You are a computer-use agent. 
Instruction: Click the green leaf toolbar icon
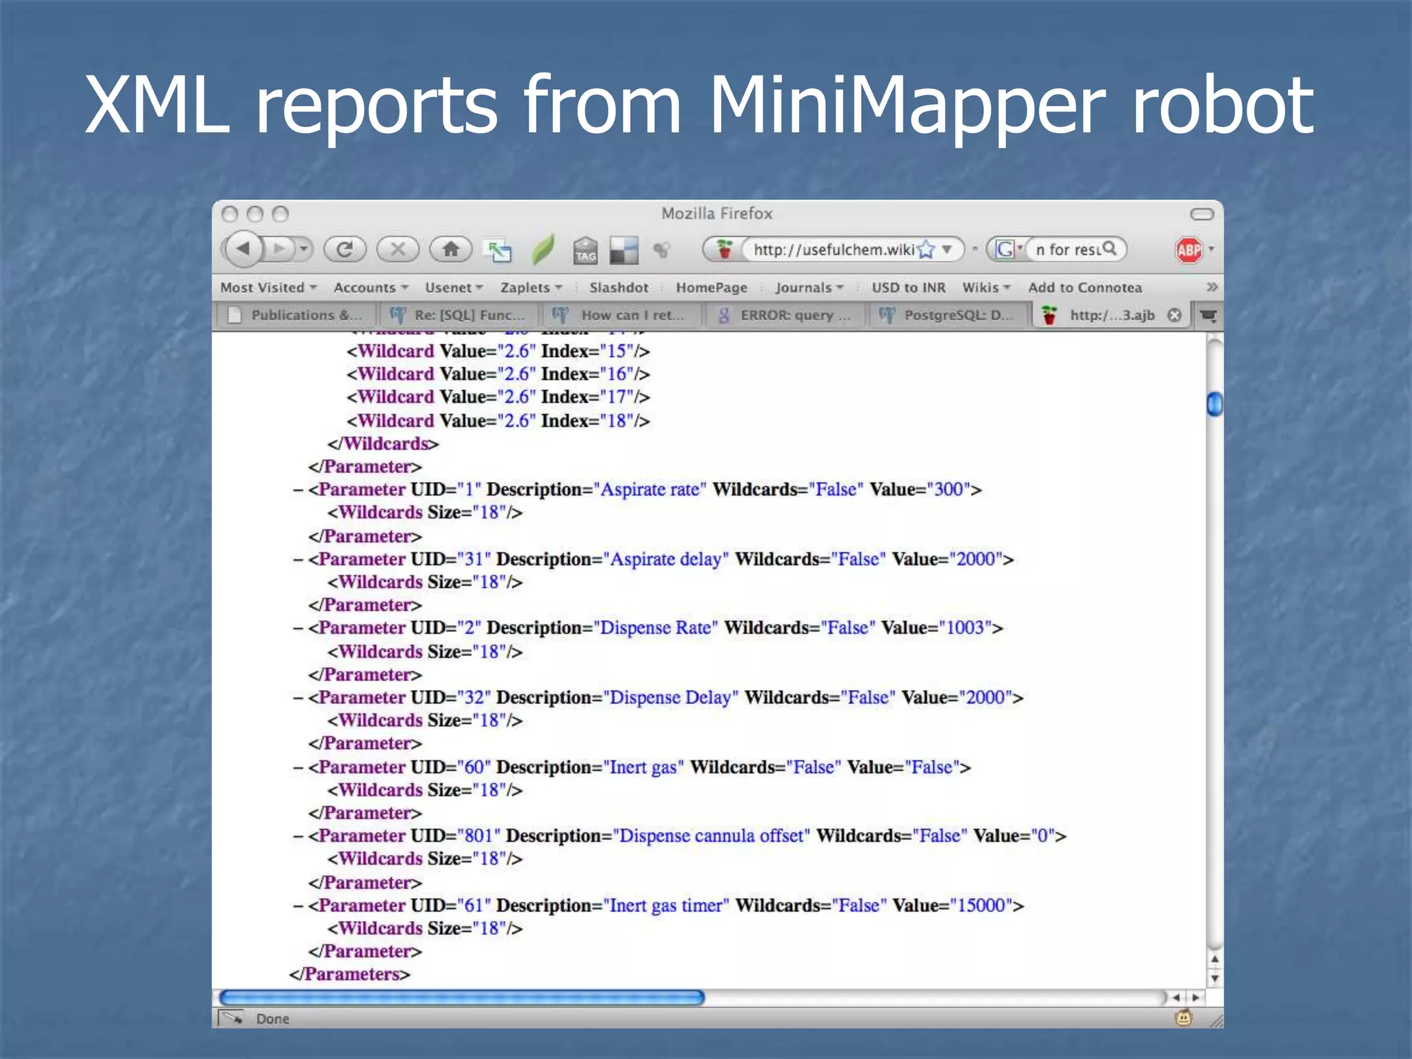tap(543, 250)
